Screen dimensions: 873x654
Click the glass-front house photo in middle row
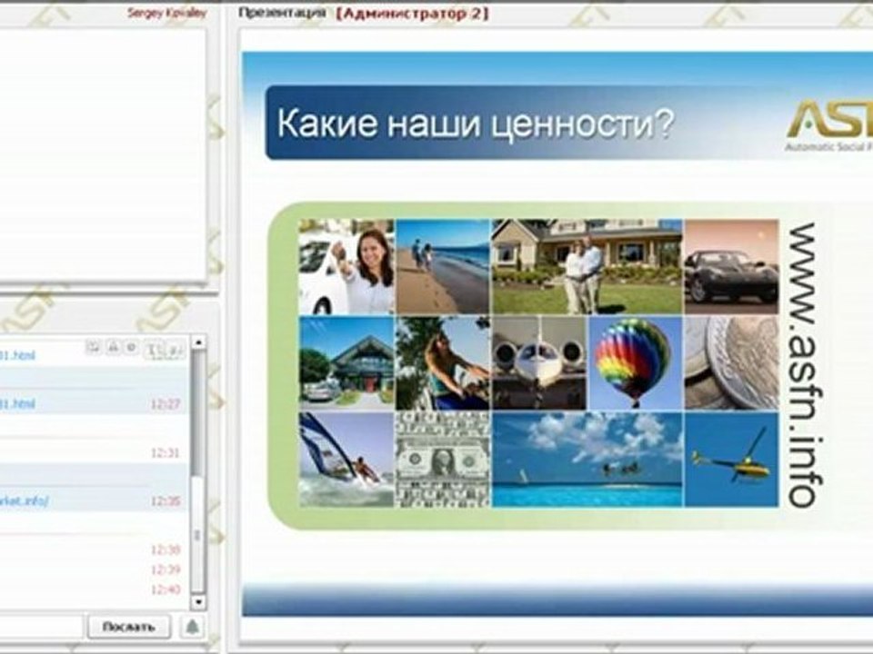pos(346,363)
